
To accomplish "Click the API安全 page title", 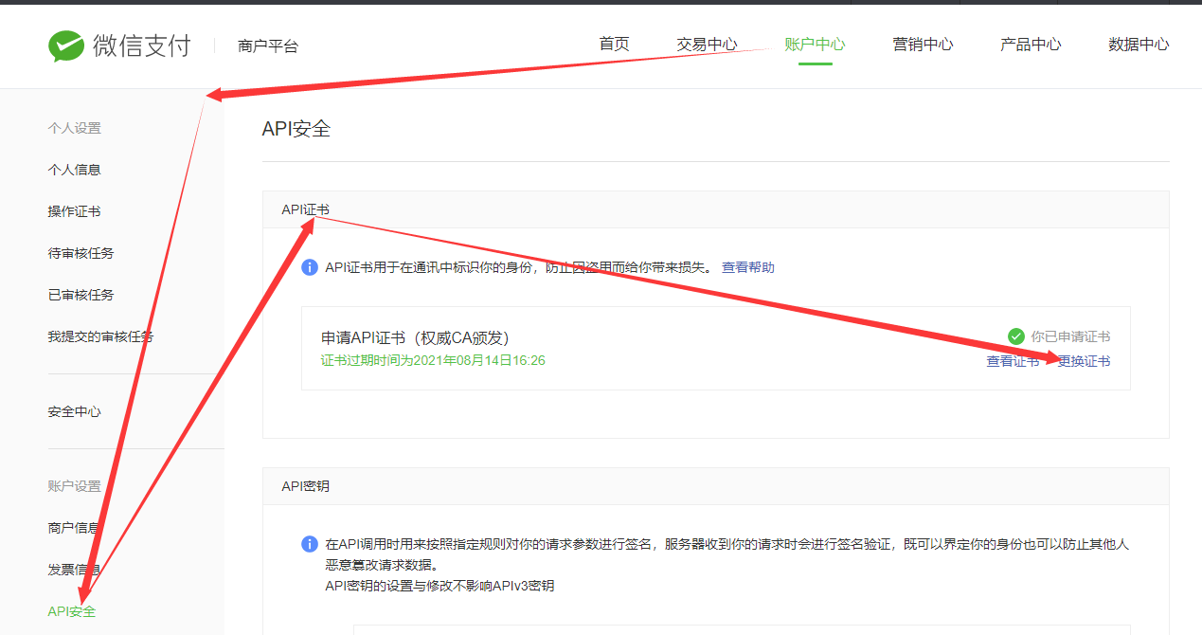I will (296, 129).
